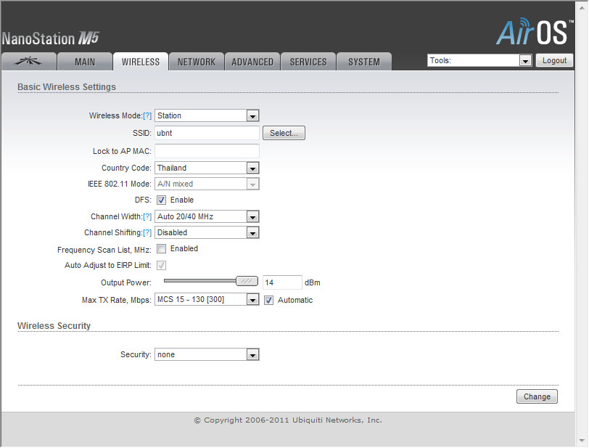Image resolution: width=589 pixels, height=448 pixels.
Task: Toggle the Automatic TX rate checkbox
Action: tap(268, 300)
